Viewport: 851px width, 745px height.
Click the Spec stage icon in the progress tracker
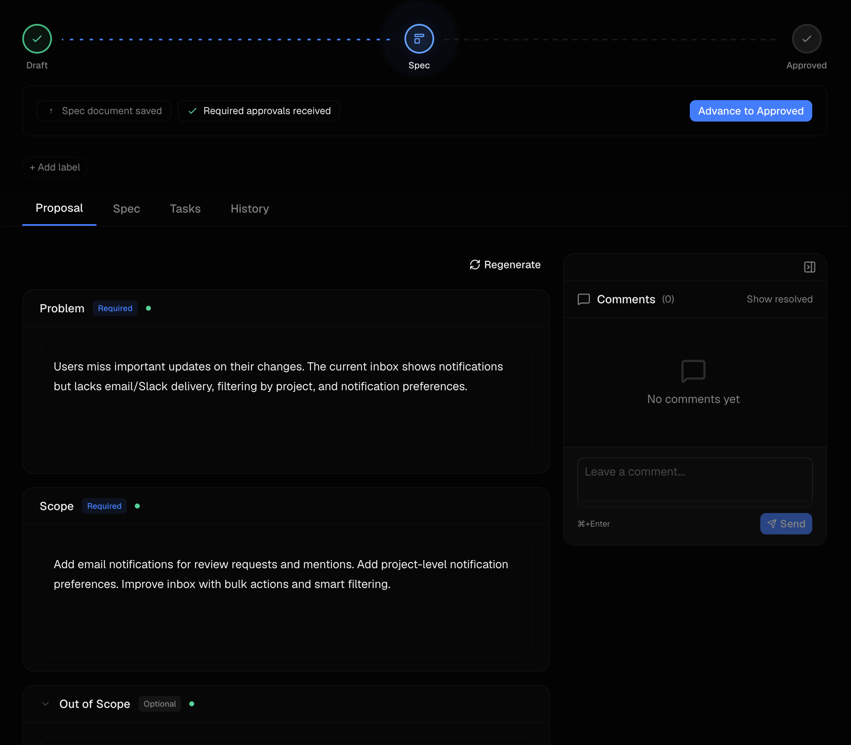coord(419,39)
